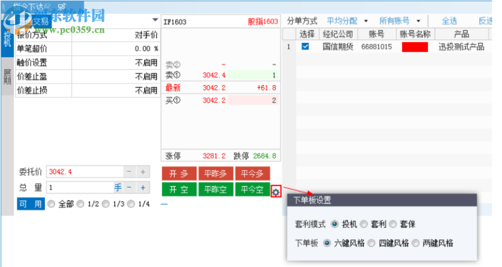Click the red 账号名称 color block
The image size is (502, 267).
[x=415, y=47]
